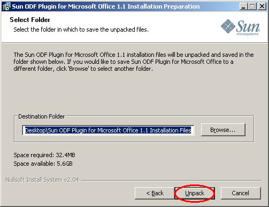269x207 pixels.
Task: Click the Space available 5.6GB text
Action: point(43,164)
